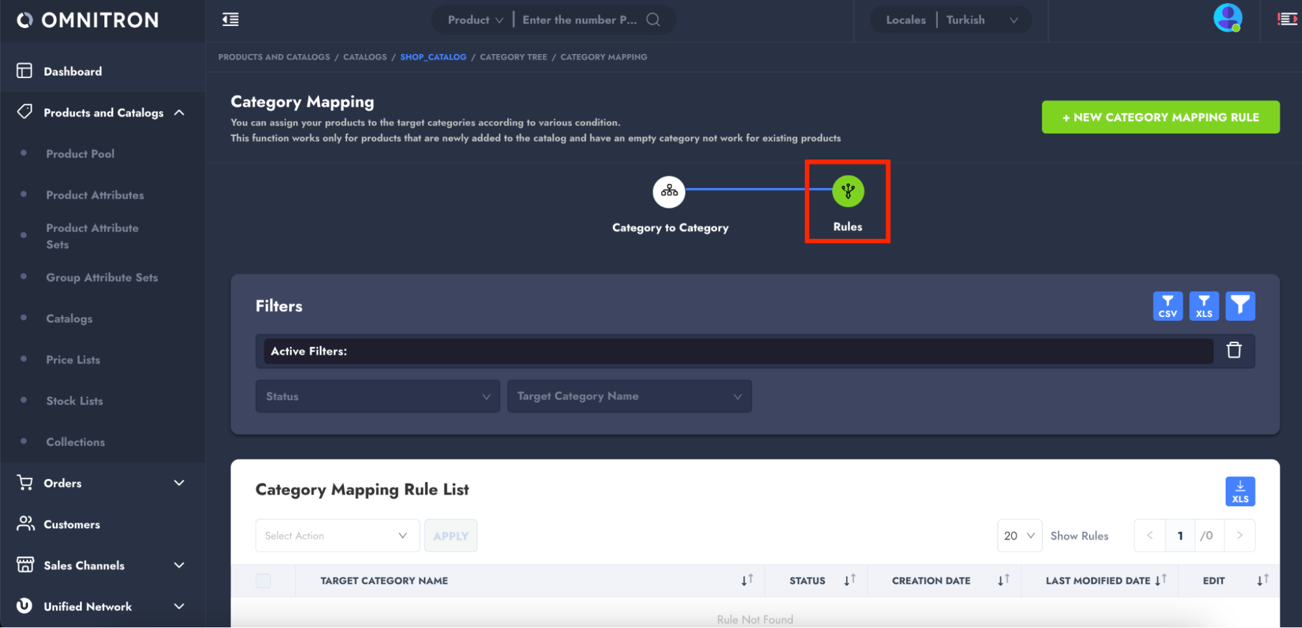
Task: Select the green Rules step icon
Action: (x=847, y=191)
